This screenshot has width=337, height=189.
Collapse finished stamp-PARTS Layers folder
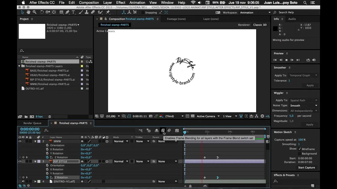click(19, 66)
